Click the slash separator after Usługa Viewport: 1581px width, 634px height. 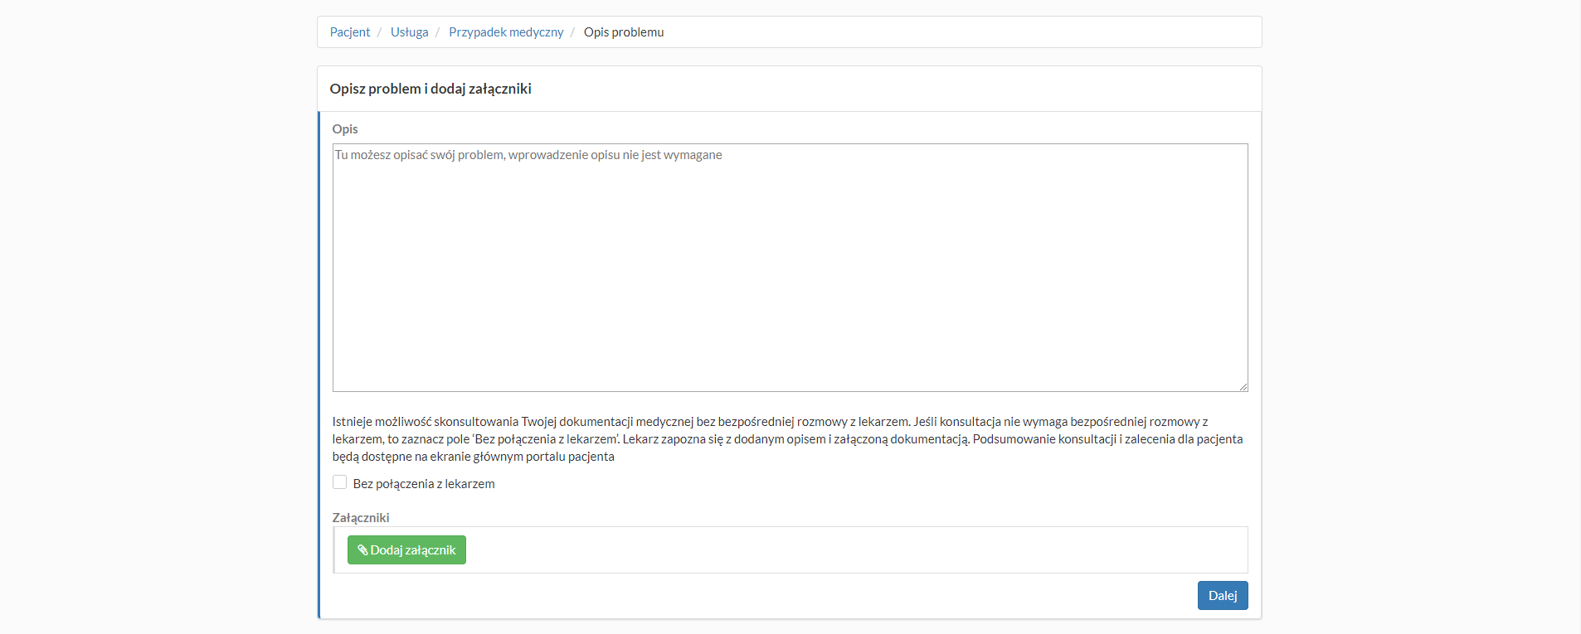[x=438, y=32]
